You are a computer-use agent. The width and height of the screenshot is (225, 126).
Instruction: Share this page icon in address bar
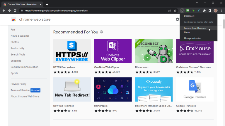(169, 10)
